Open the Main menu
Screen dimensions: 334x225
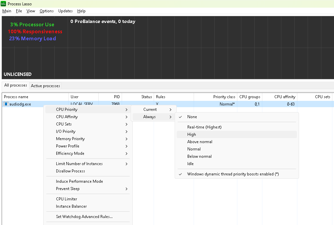[x=7, y=11]
